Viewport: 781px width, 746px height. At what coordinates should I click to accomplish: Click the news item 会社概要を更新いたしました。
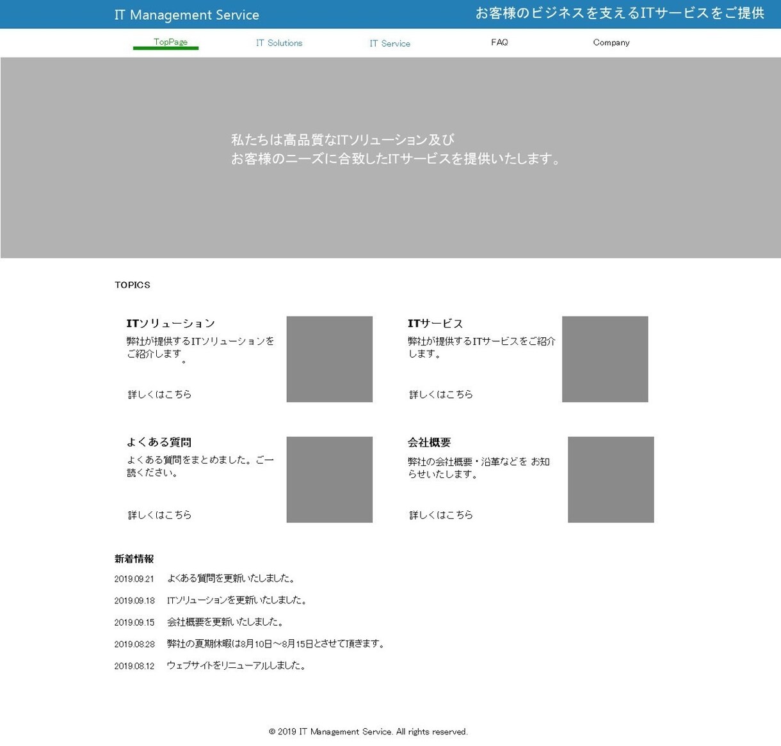pos(226,622)
